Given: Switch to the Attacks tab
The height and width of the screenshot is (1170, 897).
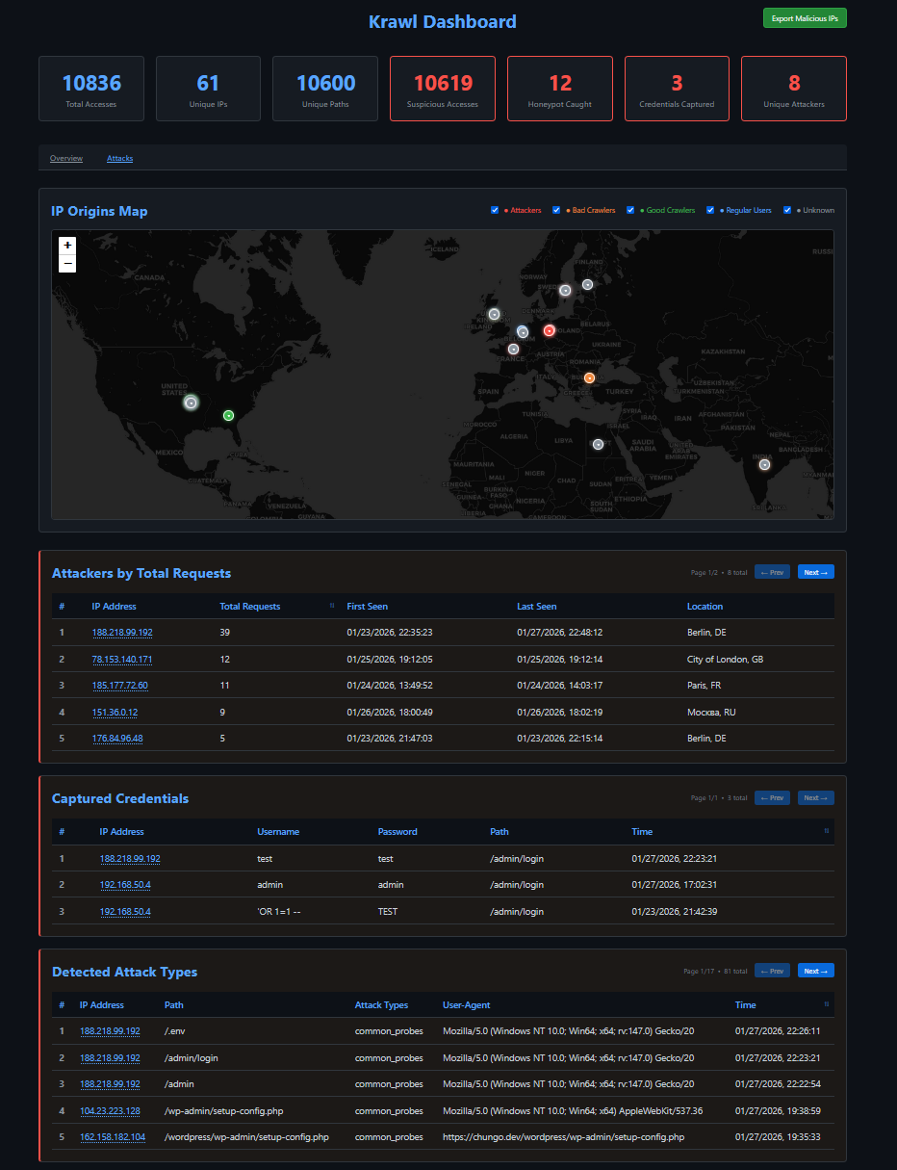Looking at the screenshot, I should coord(119,158).
